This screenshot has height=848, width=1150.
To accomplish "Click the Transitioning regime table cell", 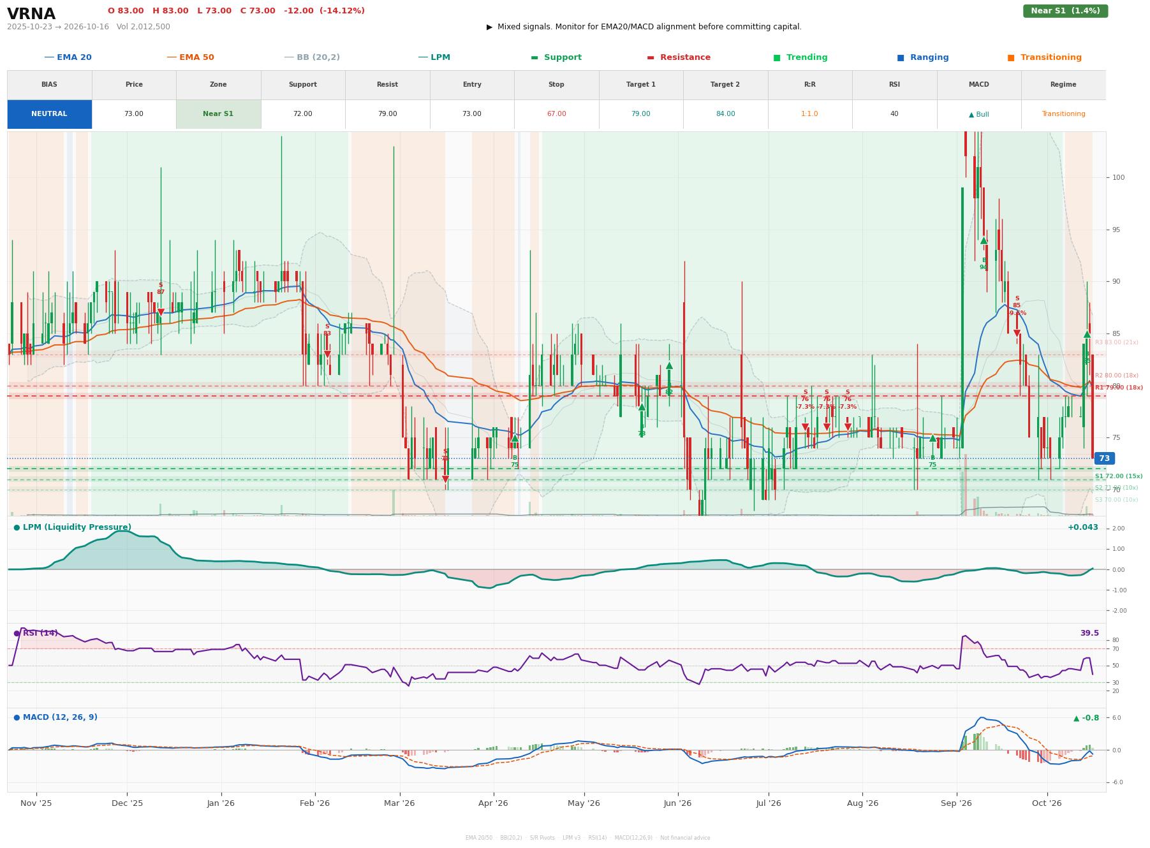I will point(1063,114).
